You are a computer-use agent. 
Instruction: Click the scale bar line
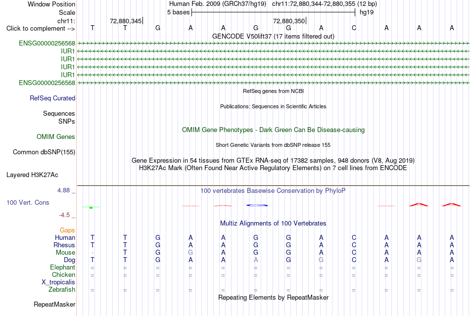click(x=274, y=12)
